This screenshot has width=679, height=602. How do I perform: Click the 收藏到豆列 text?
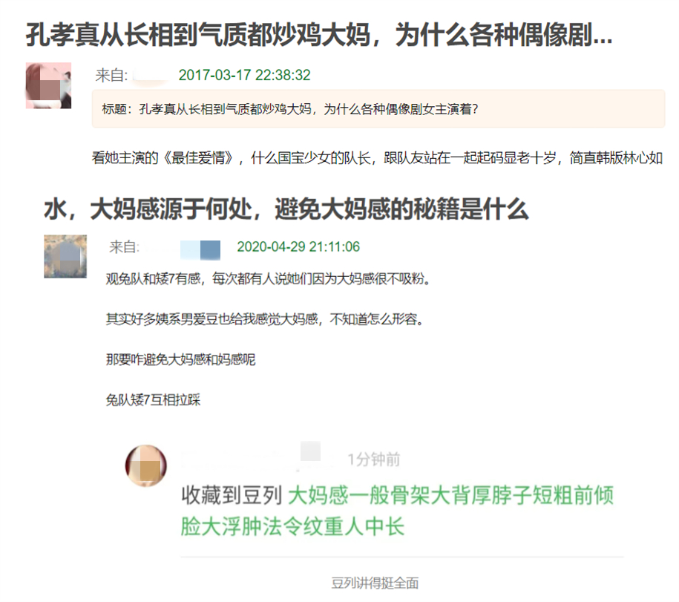pyautogui.click(x=232, y=495)
